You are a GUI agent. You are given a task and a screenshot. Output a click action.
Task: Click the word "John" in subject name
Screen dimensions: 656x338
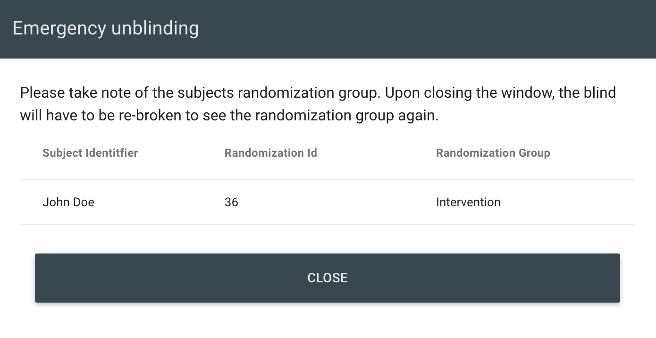pyautogui.click(x=54, y=202)
